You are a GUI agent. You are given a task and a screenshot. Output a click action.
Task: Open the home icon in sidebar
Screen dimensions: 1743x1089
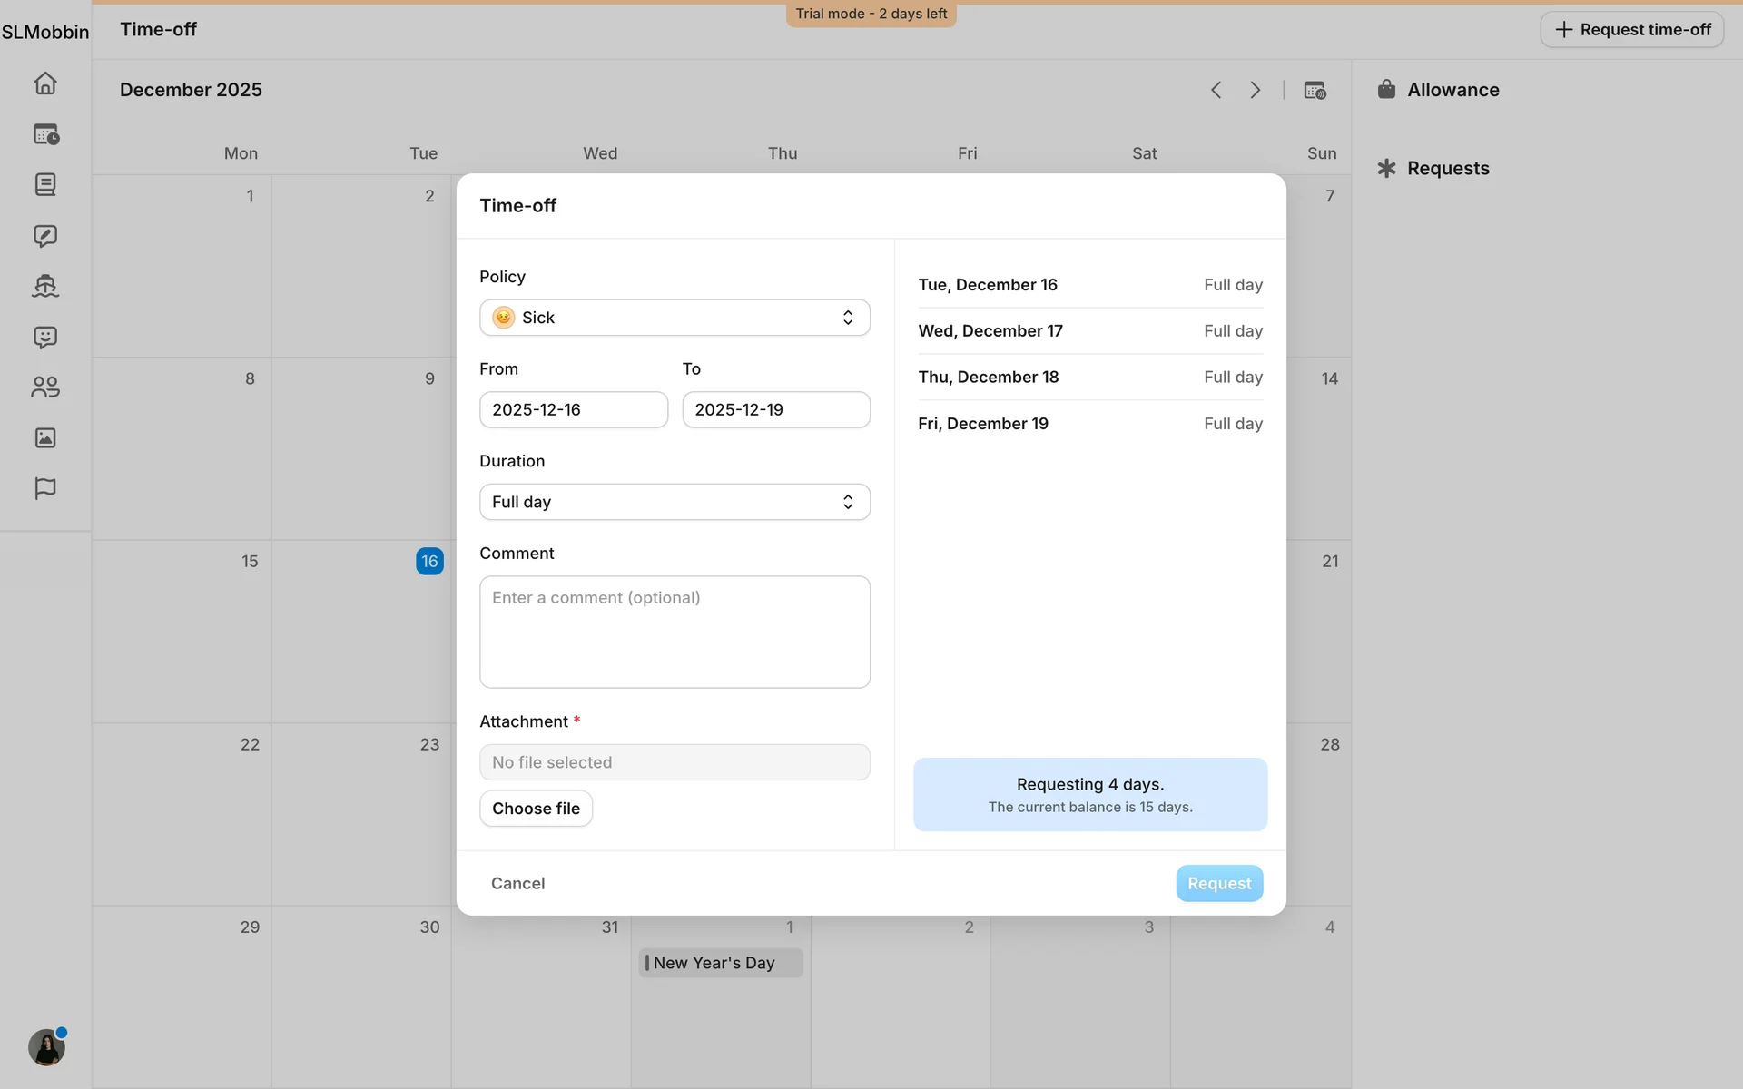[45, 83]
